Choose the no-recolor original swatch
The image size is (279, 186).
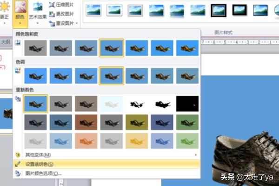[x=35, y=104]
